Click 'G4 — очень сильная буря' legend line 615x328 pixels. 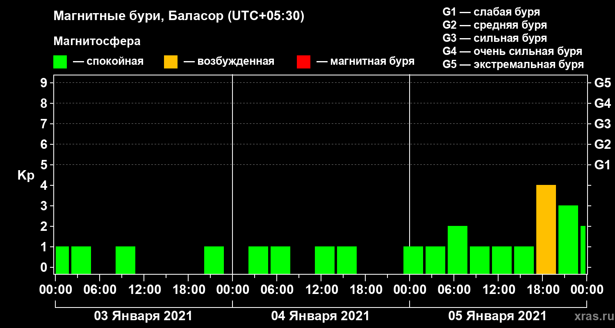[512, 51]
